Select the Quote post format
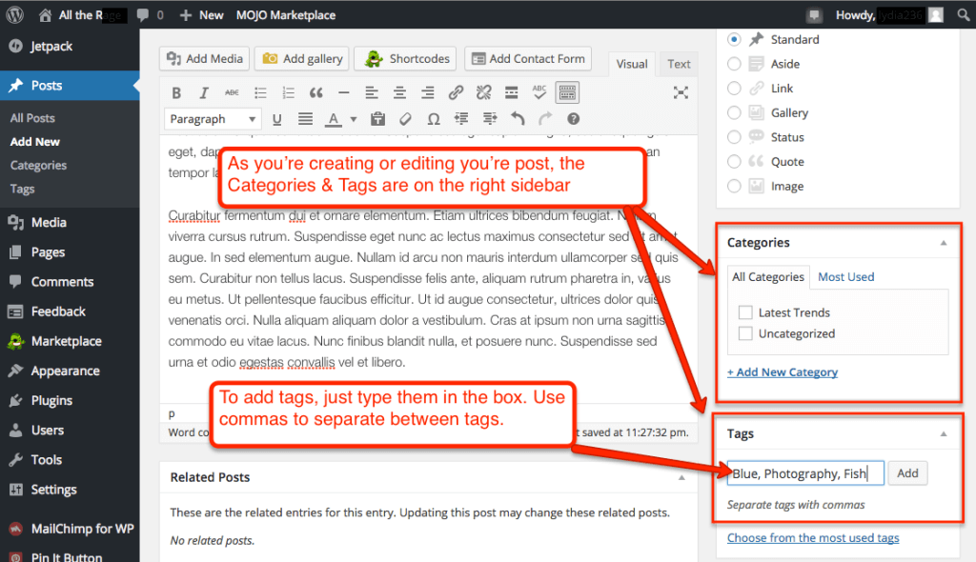976x562 pixels. [x=735, y=162]
